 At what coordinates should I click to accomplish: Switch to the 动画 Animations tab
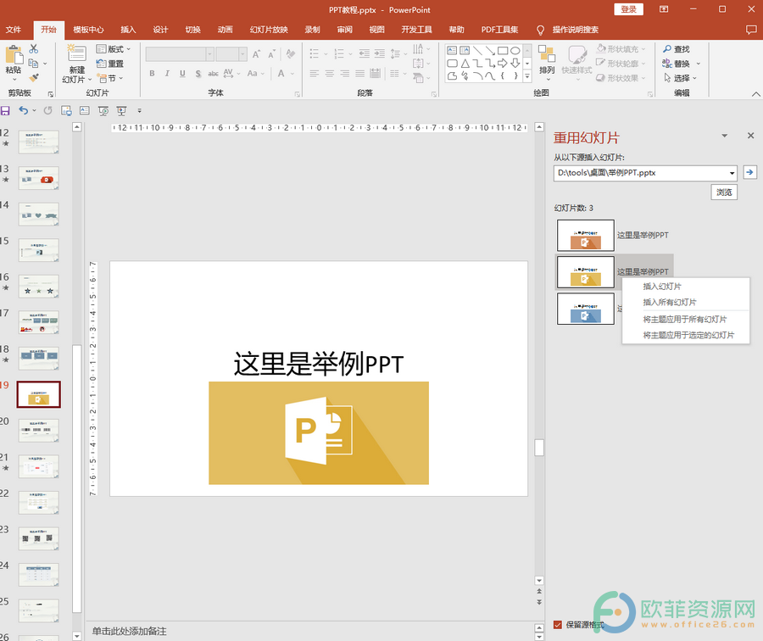click(225, 30)
